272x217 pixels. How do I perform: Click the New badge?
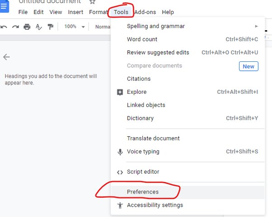tap(249, 66)
